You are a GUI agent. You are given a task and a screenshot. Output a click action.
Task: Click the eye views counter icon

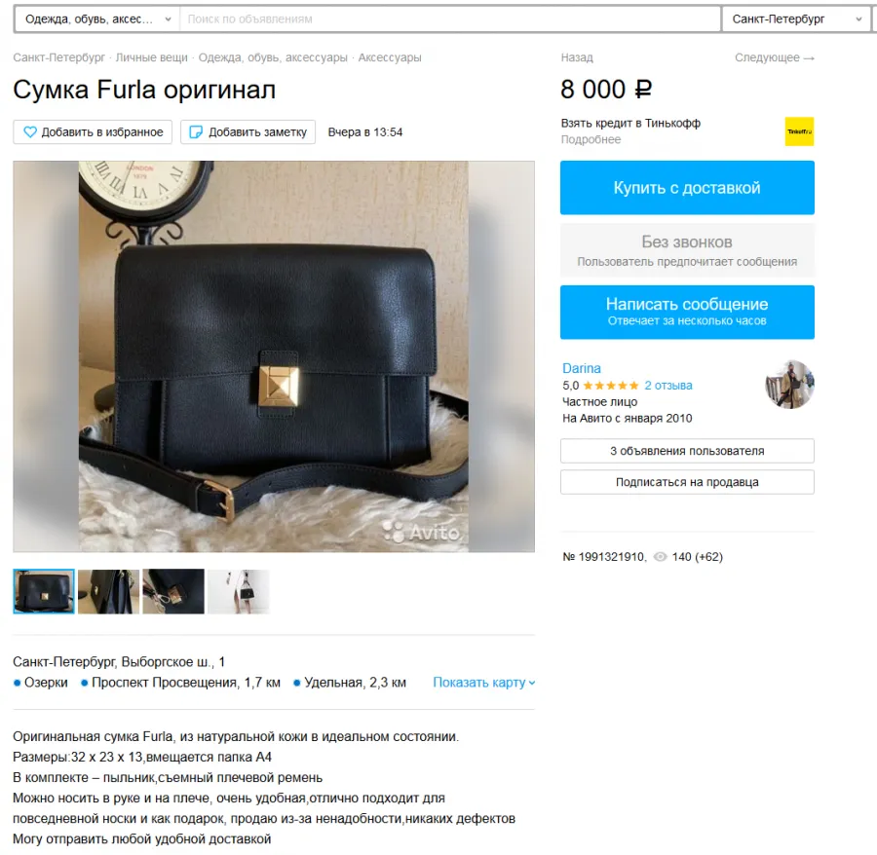point(660,557)
